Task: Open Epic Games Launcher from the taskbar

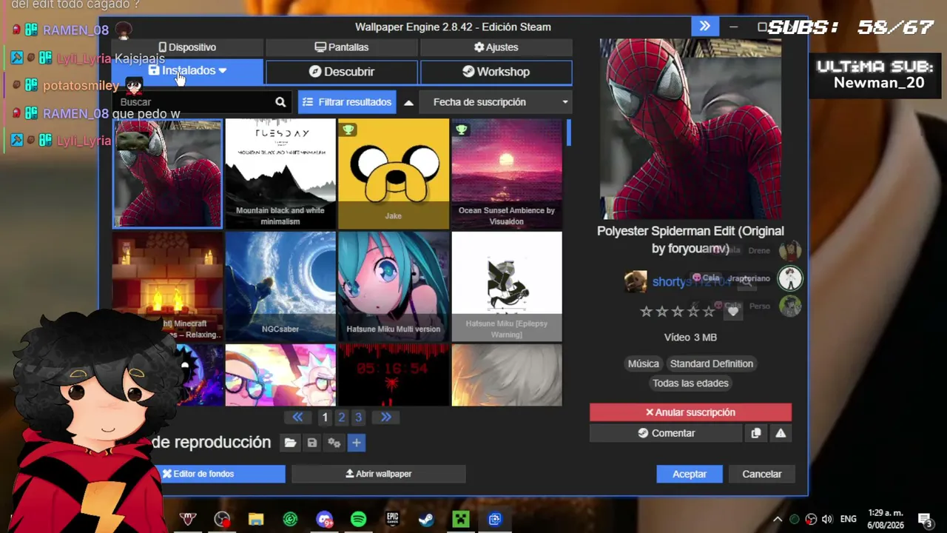Action: click(392, 520)
